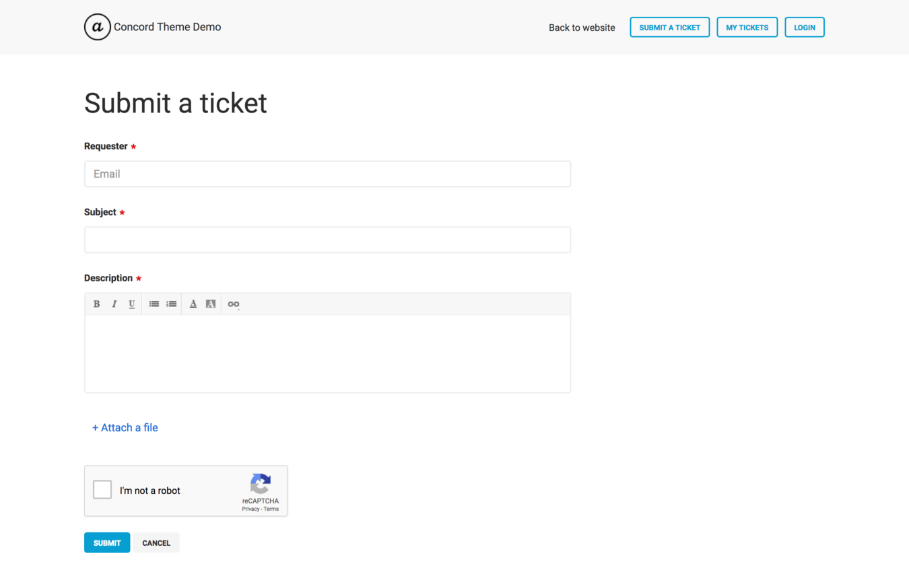909x572 pixels.
Task: Click the Concord Theme Demo logo
Action: 98,27
